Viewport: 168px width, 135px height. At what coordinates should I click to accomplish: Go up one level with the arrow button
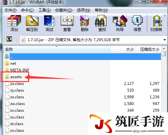9,39
